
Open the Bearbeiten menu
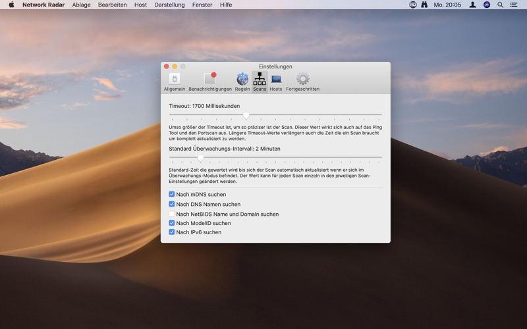[112, 5]
